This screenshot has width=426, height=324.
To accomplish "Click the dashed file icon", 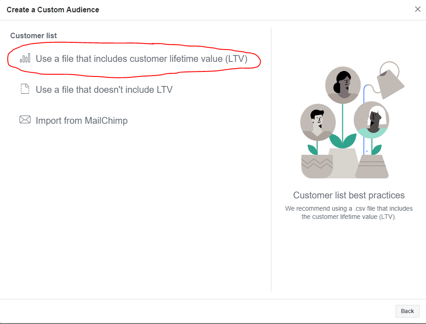I will [25, 89].
